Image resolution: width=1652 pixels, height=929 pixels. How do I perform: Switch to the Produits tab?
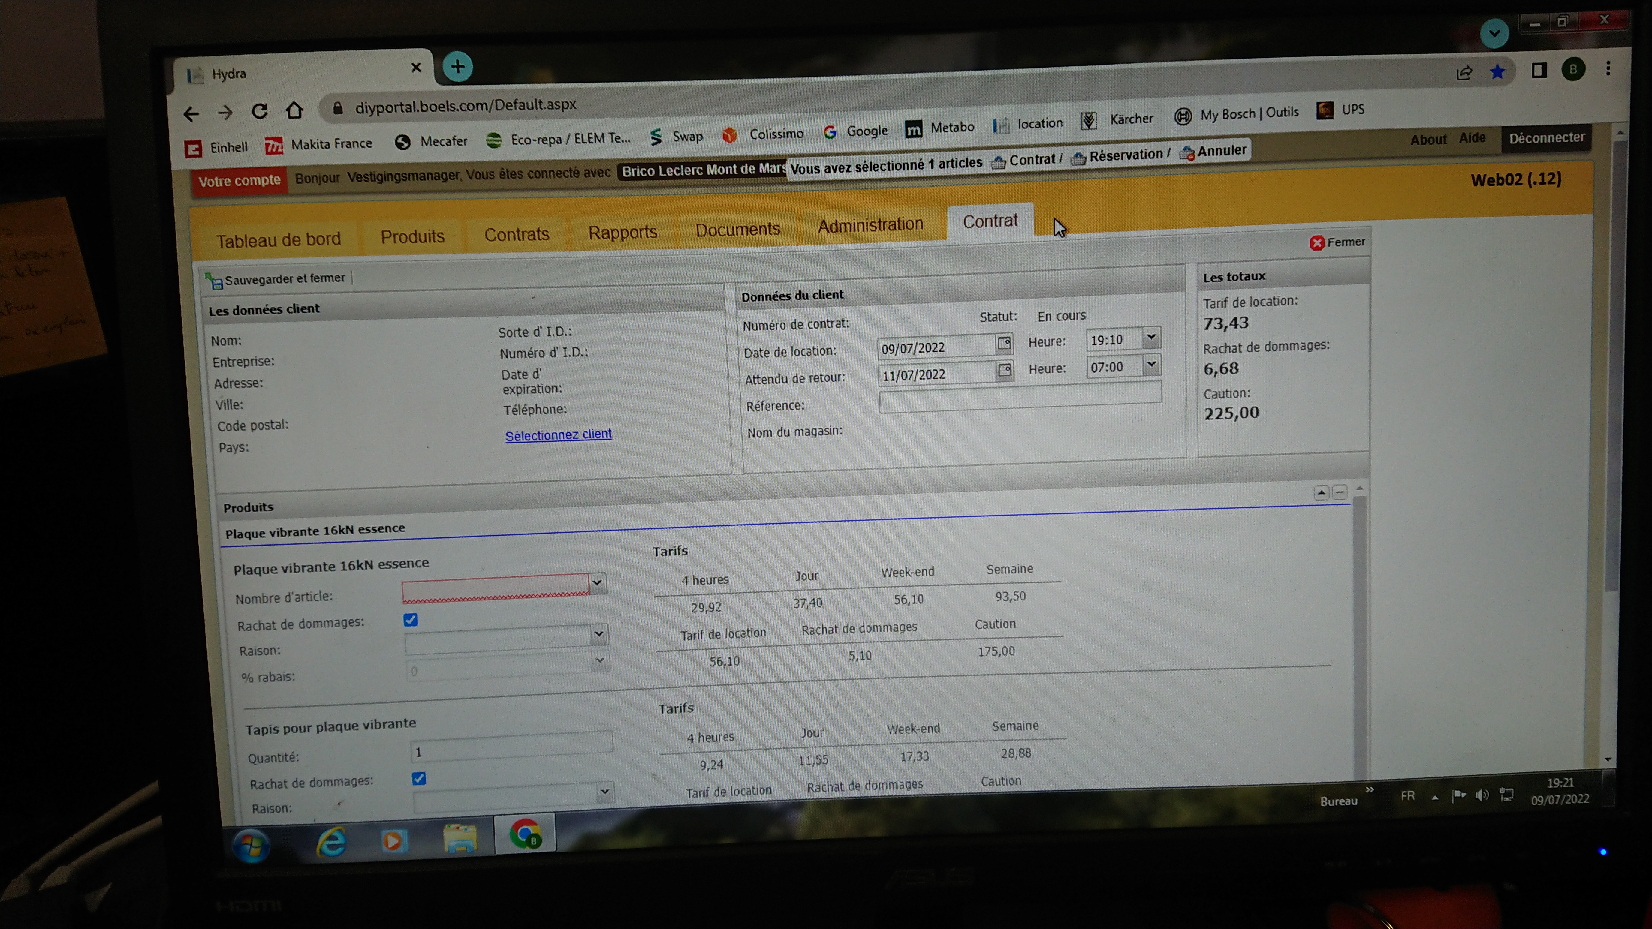(412, 236)
